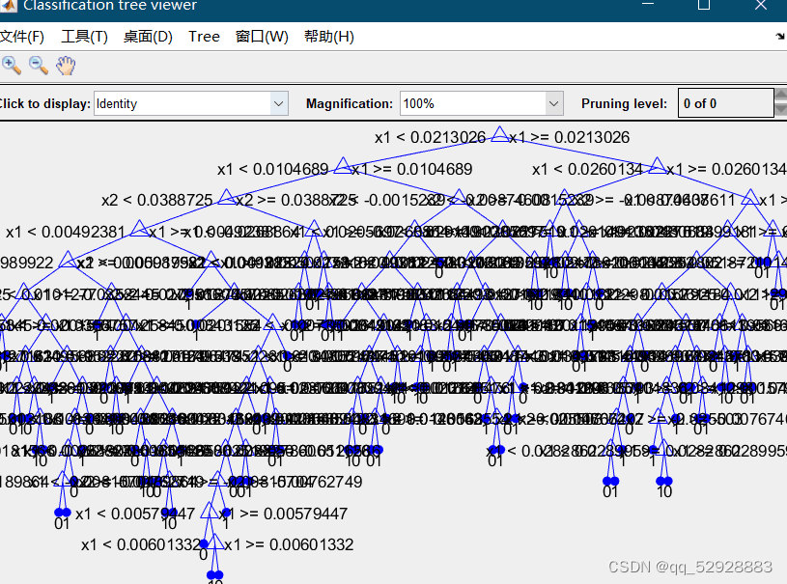This screenshot has height=584, width=787.
Task: Click the split label x1 >= 0.0104689
Action: point(412,169)
